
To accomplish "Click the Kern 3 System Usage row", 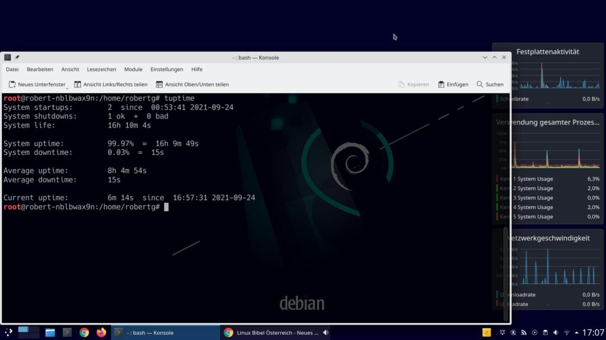I will tap(547, 198).
